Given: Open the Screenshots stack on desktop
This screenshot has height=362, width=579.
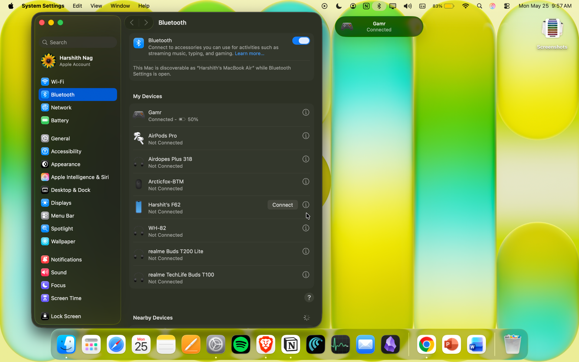Looking at the screenshot, I should point(552,34).
